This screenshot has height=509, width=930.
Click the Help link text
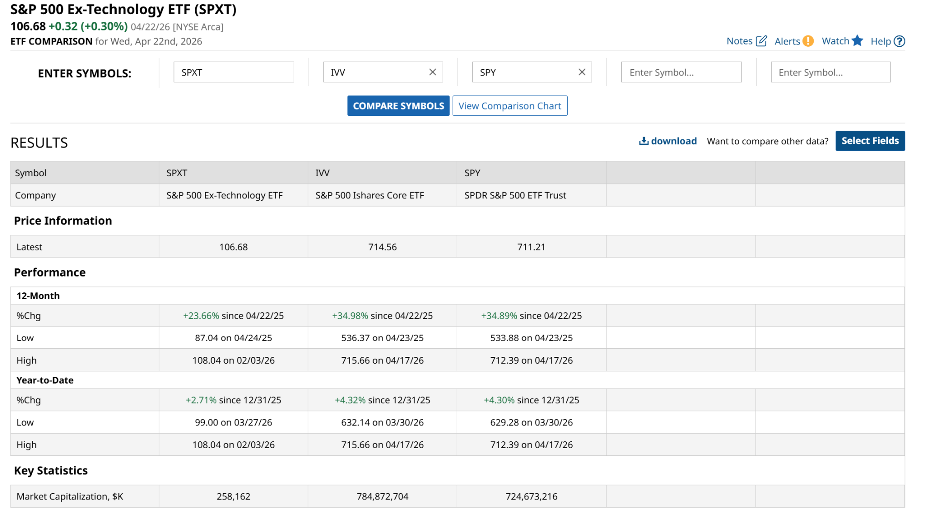(881, 41)
